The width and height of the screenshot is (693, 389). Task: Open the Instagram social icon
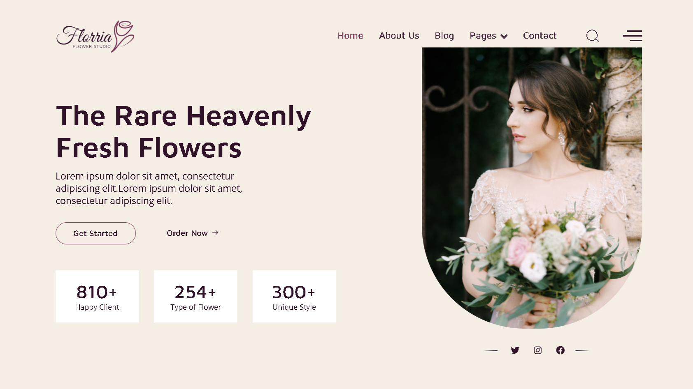[537, 350]
